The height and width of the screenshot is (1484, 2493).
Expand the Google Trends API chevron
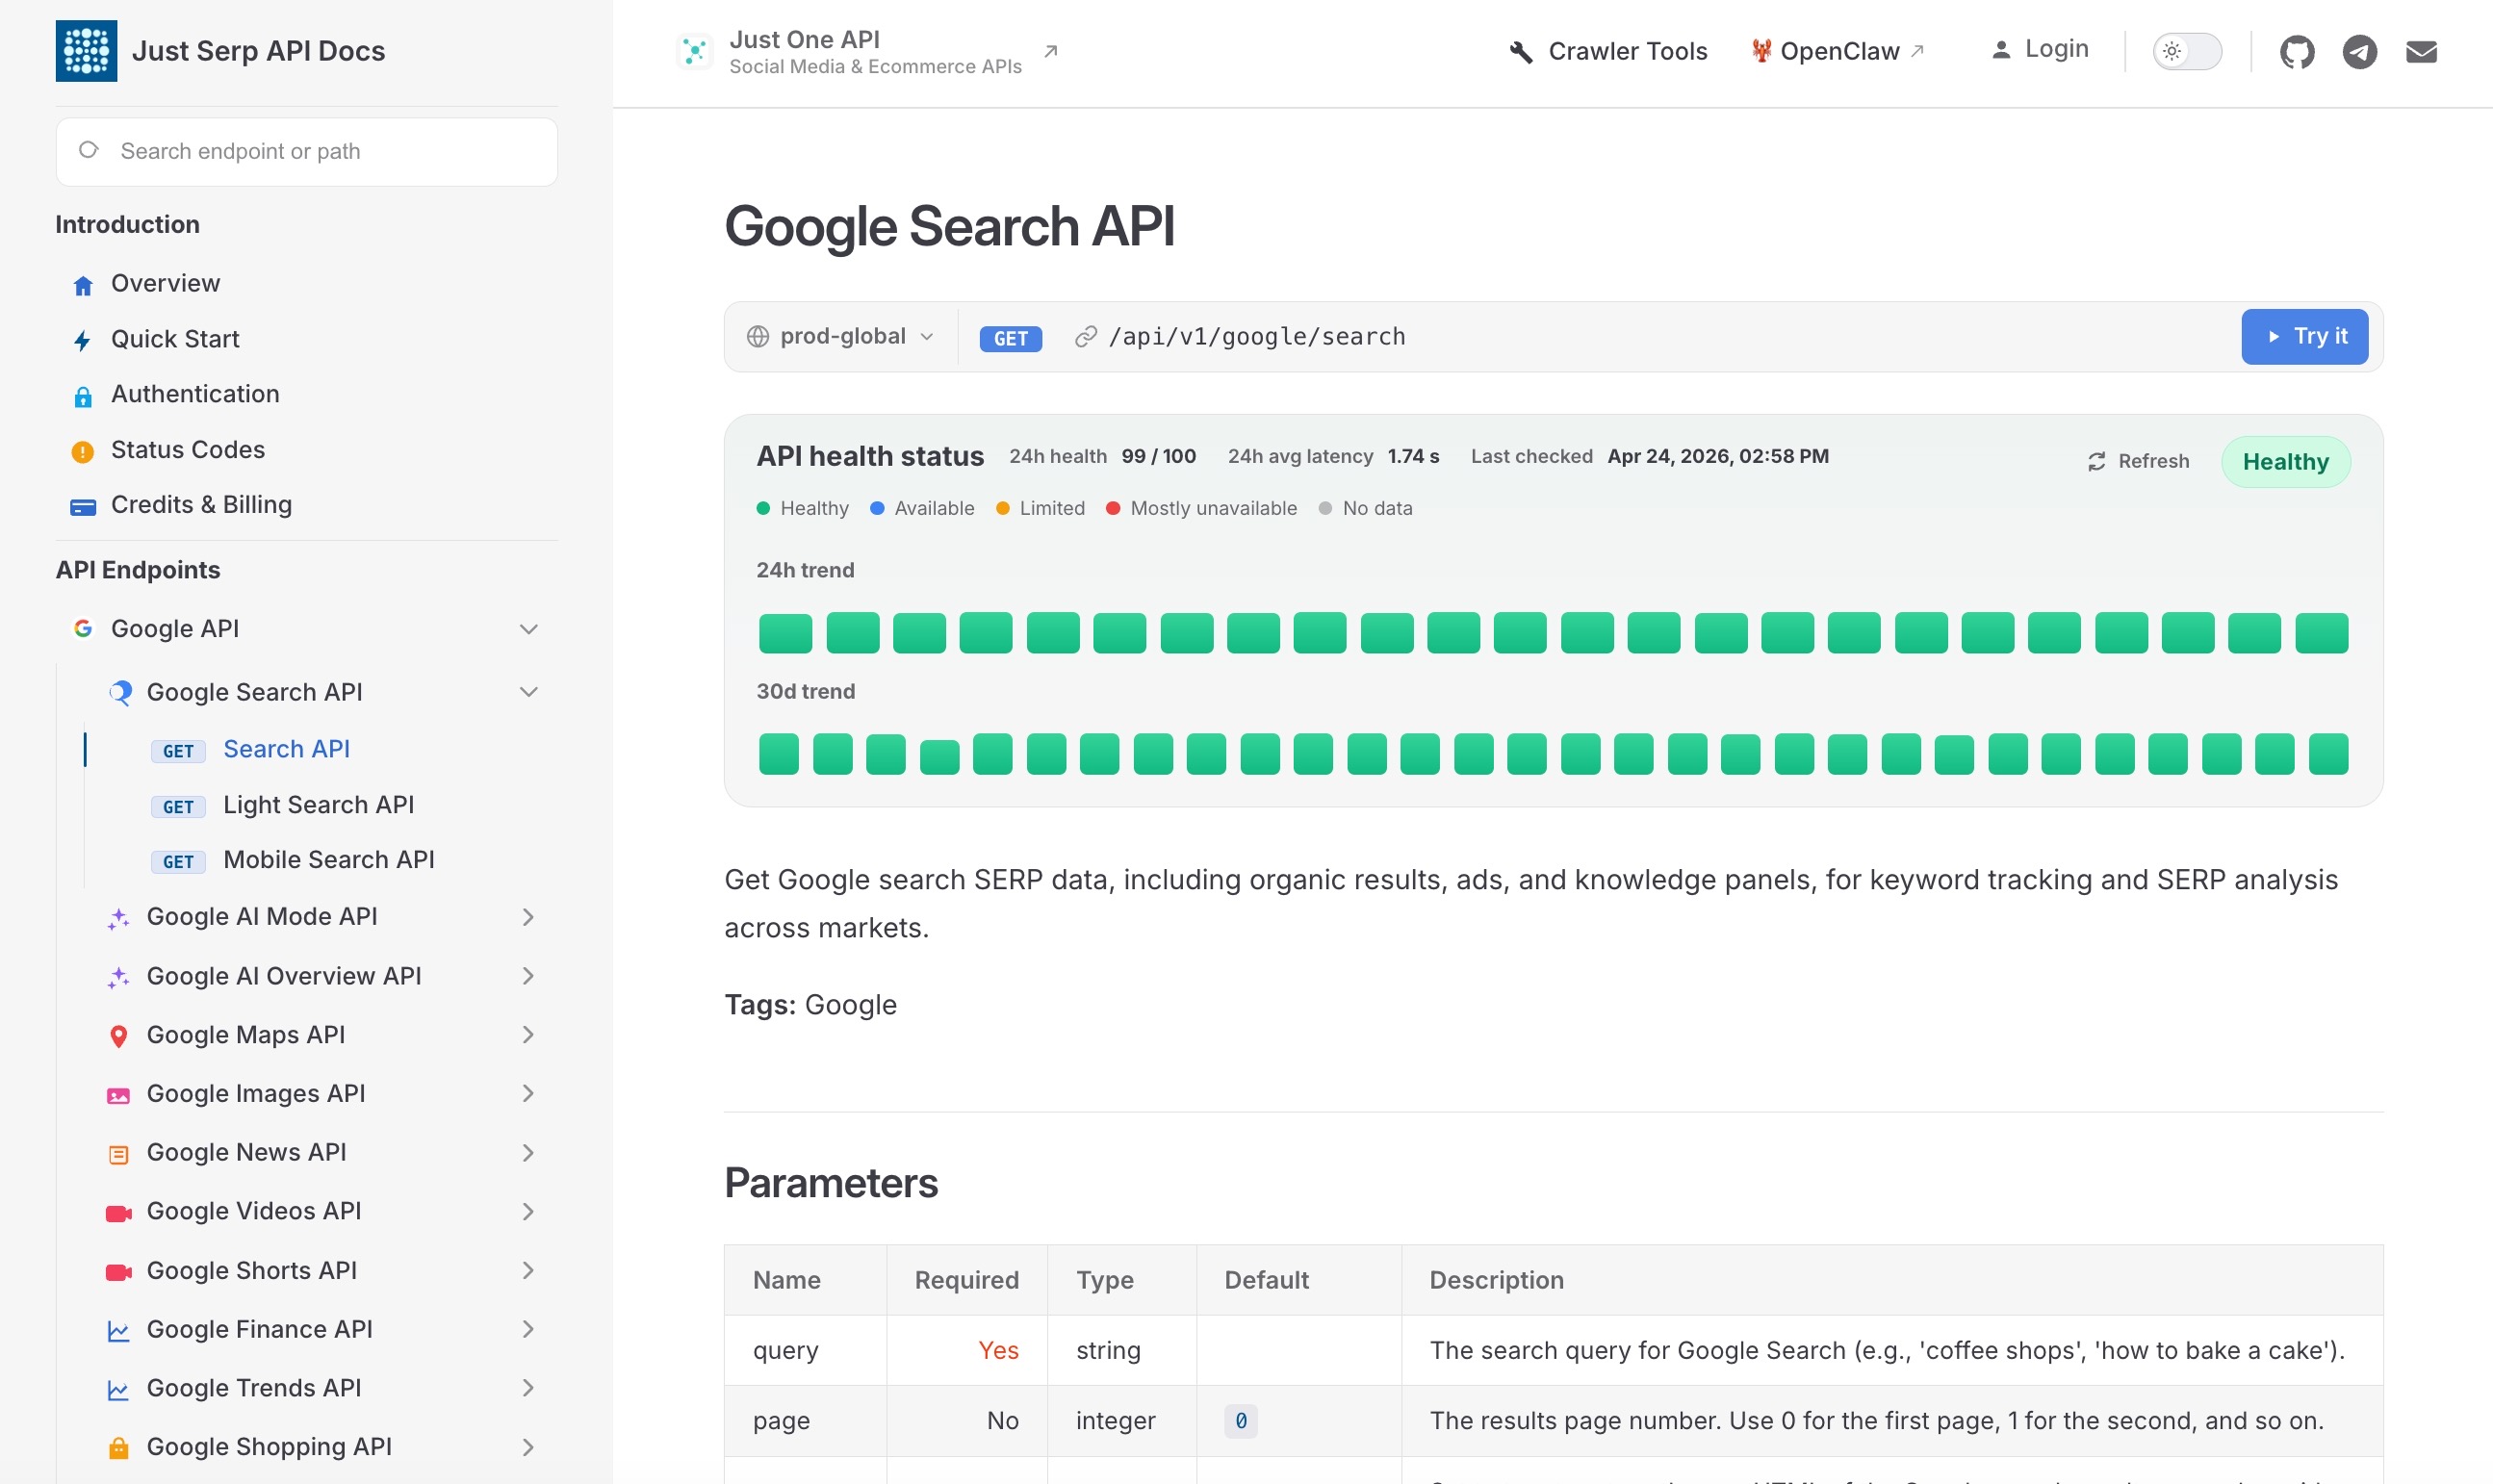(529, 1388)
